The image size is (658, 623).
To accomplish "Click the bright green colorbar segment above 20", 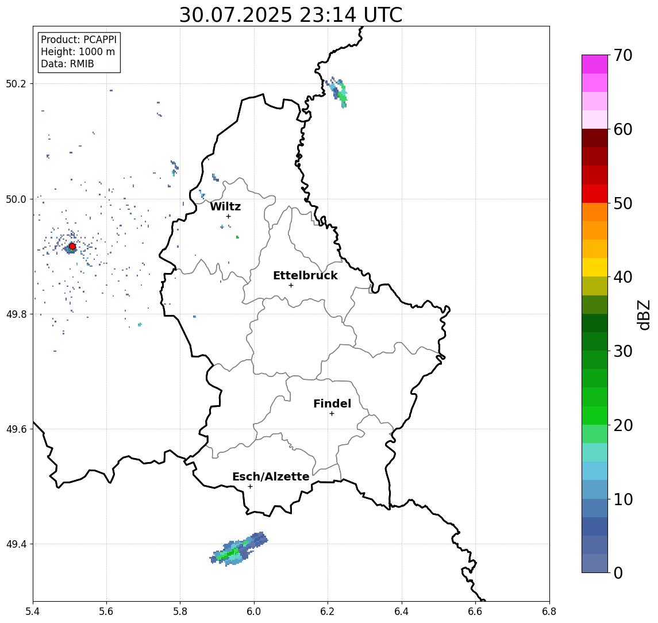I will [x=595, y=415].
